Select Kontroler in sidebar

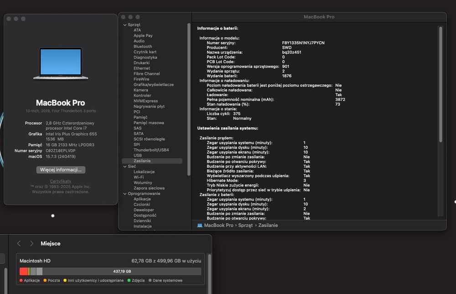coord(142,95)
